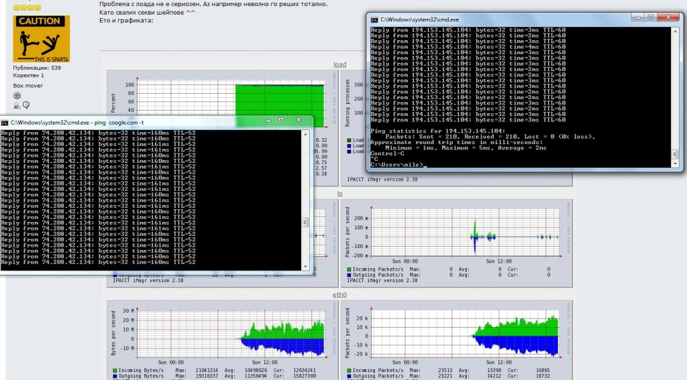Click the cmd icon in right console title bar

(374, 19)
